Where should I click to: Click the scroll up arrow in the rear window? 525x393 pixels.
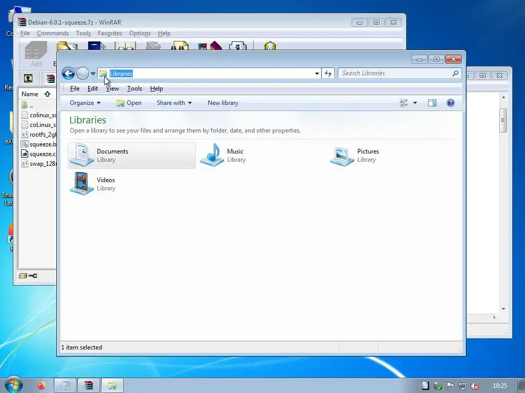pyautogui.click(x=503, y=97)
